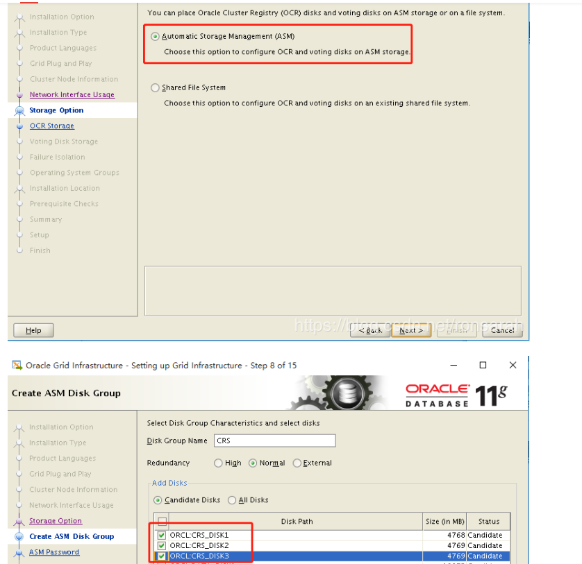The image size is (582, 564).
Task: Click the Network Interface Usage step bullet icon
Action: pyautogui.click(x=19, y=95)
